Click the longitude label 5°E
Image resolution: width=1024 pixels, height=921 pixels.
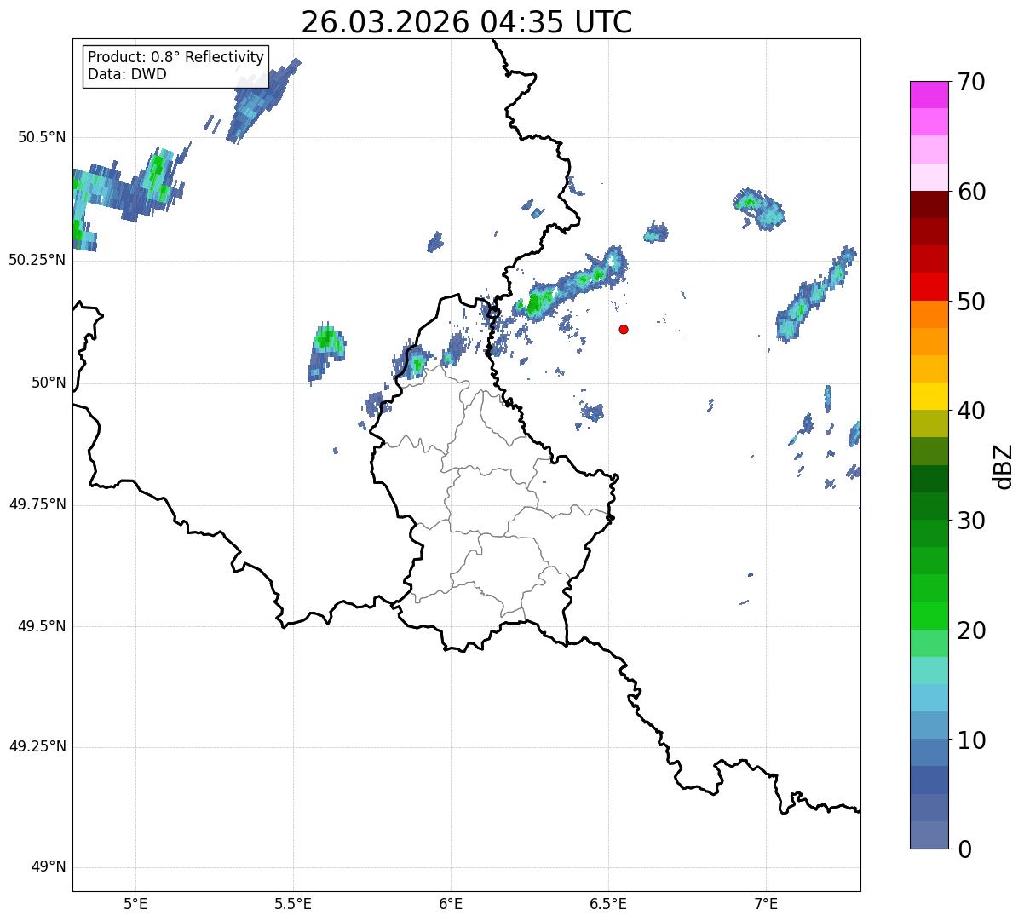click(x=135, y=904)
